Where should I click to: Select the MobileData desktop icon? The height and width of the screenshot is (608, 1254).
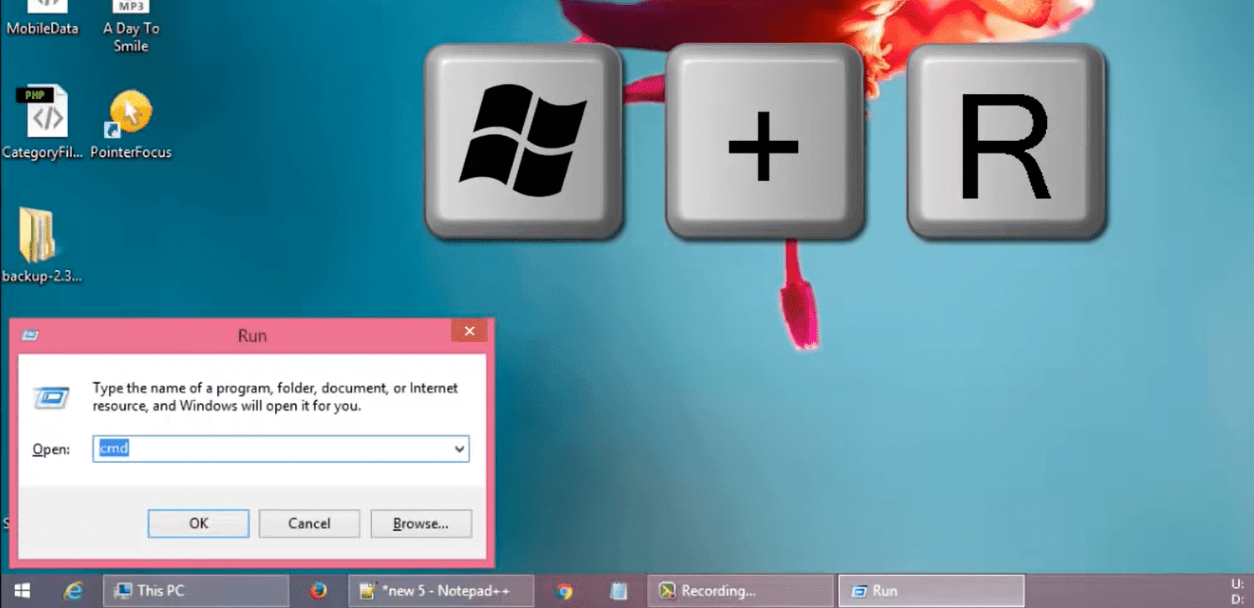tap(43, 18)
